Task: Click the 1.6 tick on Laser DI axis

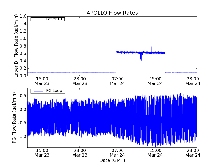Action: [23, 16]
